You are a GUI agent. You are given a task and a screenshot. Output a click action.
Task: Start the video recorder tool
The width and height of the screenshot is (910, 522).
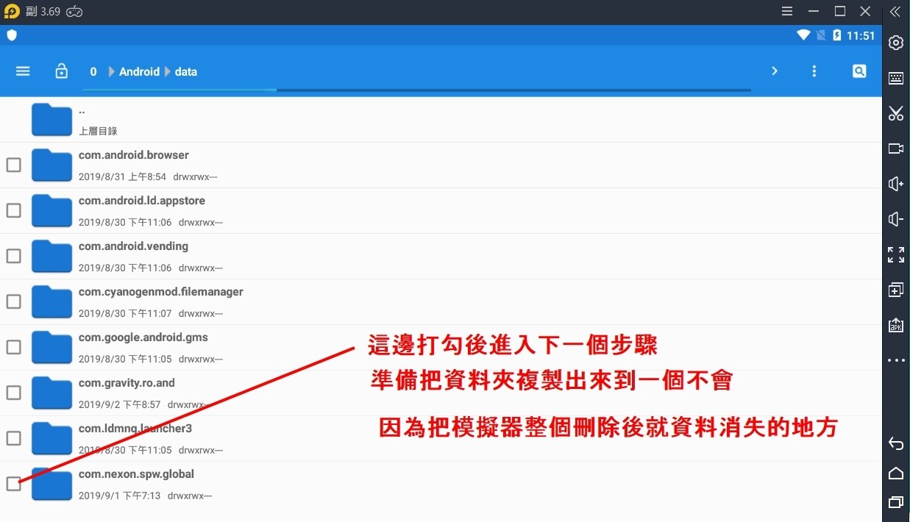[896, 149]
